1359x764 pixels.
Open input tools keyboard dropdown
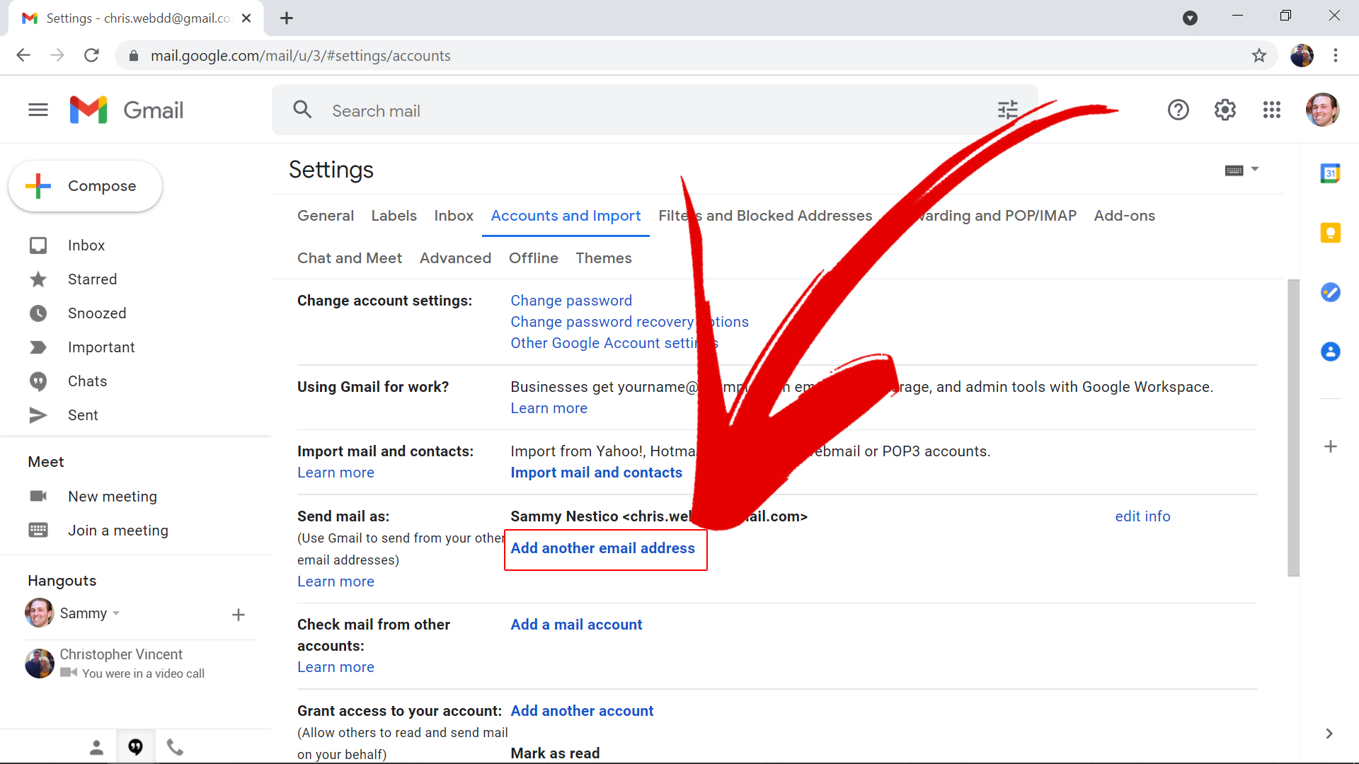tap(1242, 170)
